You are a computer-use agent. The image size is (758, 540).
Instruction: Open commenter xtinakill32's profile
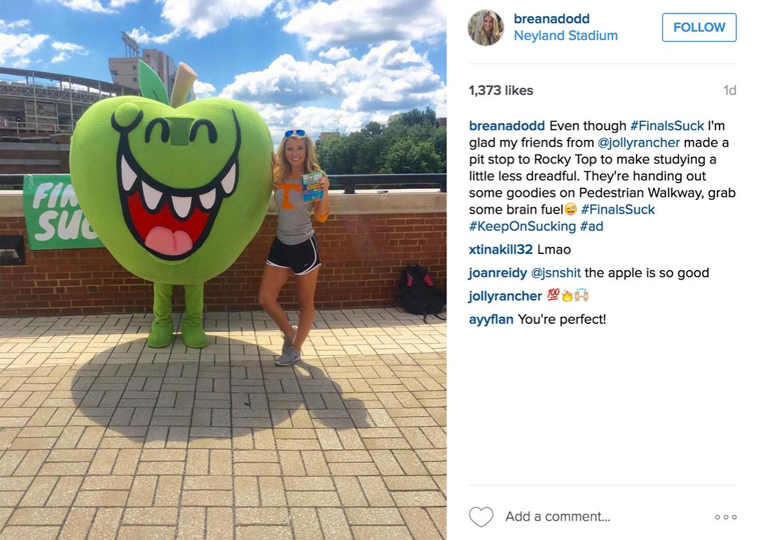(501, 249)
